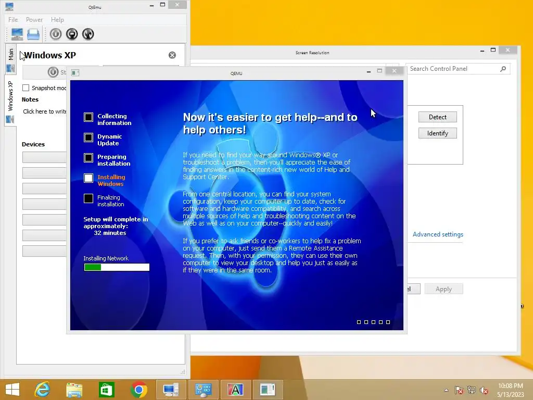Switch to the Control Panel taskbar icon
533x400 pixels.
(x=203, y=390)
